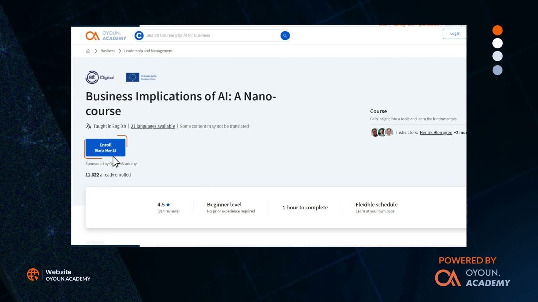
Task: Click the blue search magnifier button
Action: coord(285,35)
